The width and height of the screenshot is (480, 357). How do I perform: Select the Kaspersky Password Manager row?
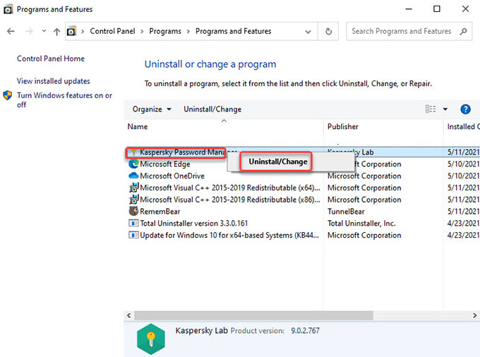[303, 152]
